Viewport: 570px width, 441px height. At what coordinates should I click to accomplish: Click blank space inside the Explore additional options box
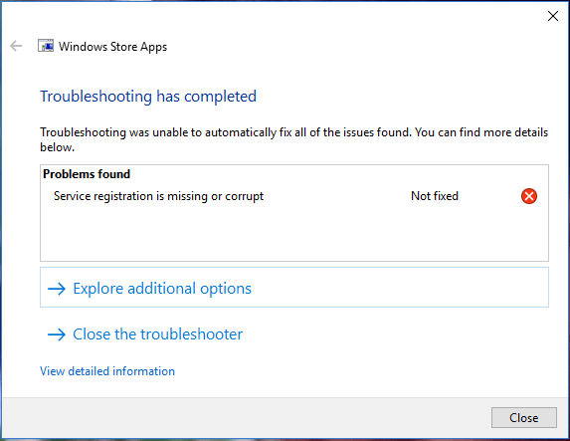pyautogui.click(x=400, y=288)
